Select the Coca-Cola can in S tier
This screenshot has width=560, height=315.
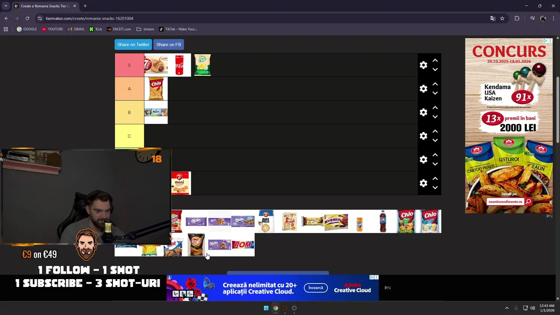click(179, 65)
